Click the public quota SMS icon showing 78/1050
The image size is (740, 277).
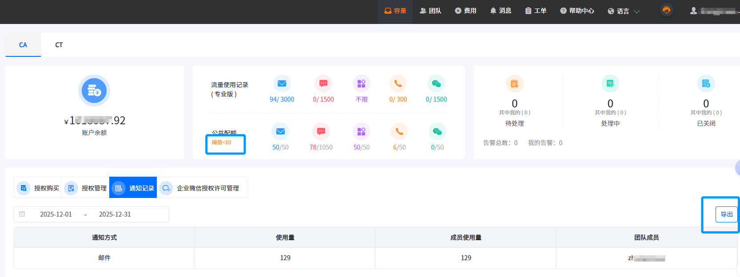pyautogui.click(x=321, y=131)
